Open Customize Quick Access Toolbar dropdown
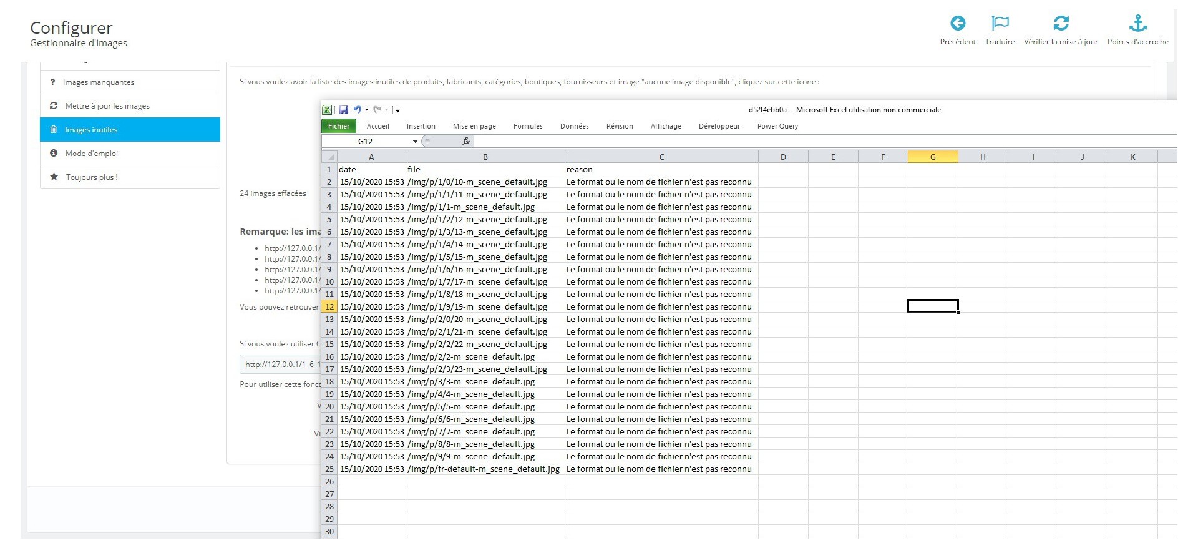The image size is (1198, 548). 397,110
